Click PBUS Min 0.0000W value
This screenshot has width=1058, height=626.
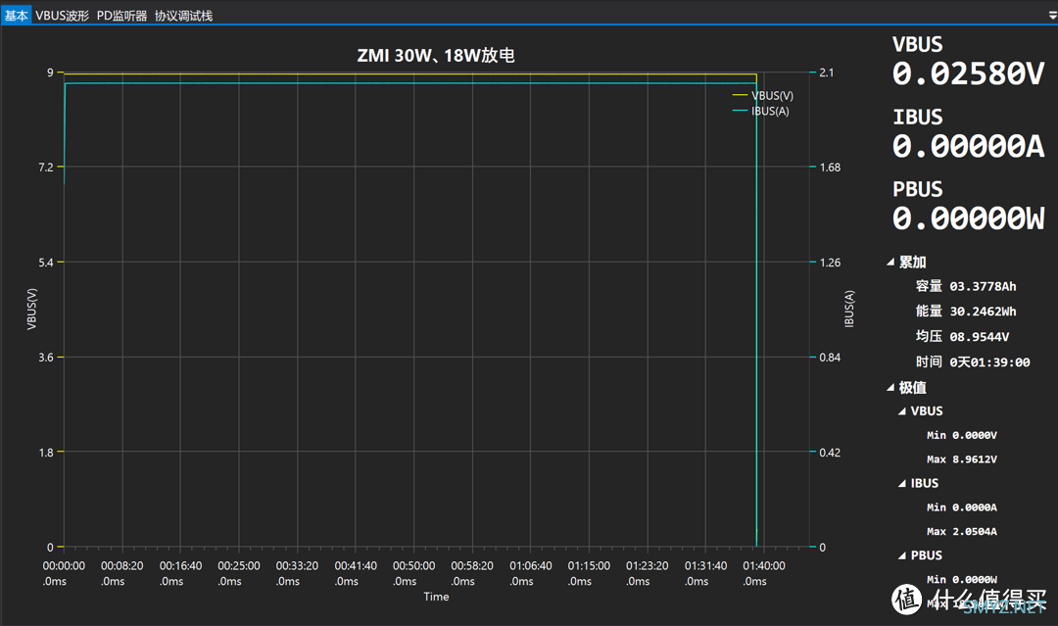(975, 579)
